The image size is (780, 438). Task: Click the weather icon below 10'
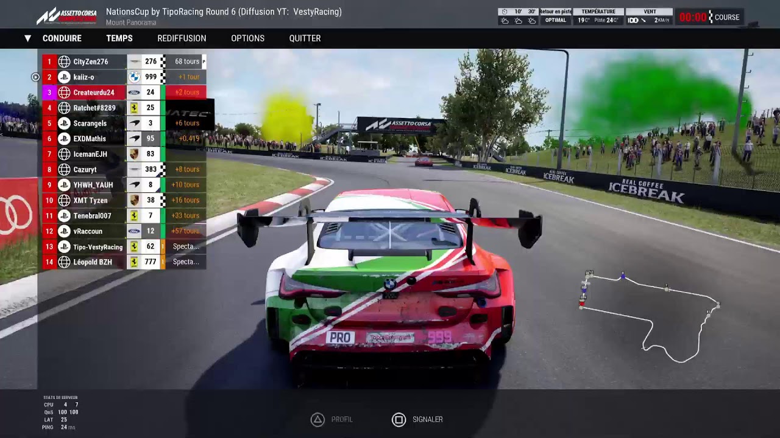[519, 21]
